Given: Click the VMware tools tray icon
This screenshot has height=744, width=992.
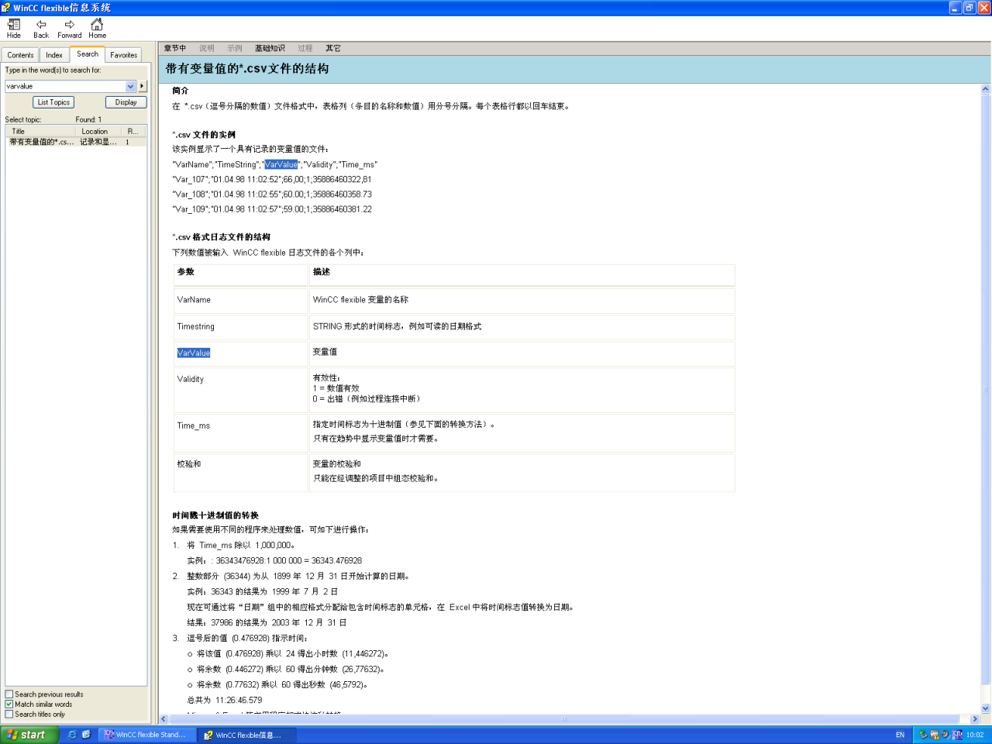Looking at the screenshot, I should [x=935, y=735].
